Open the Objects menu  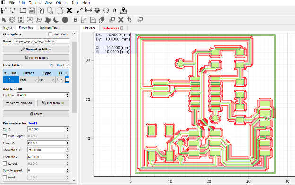tap(62, 3)
